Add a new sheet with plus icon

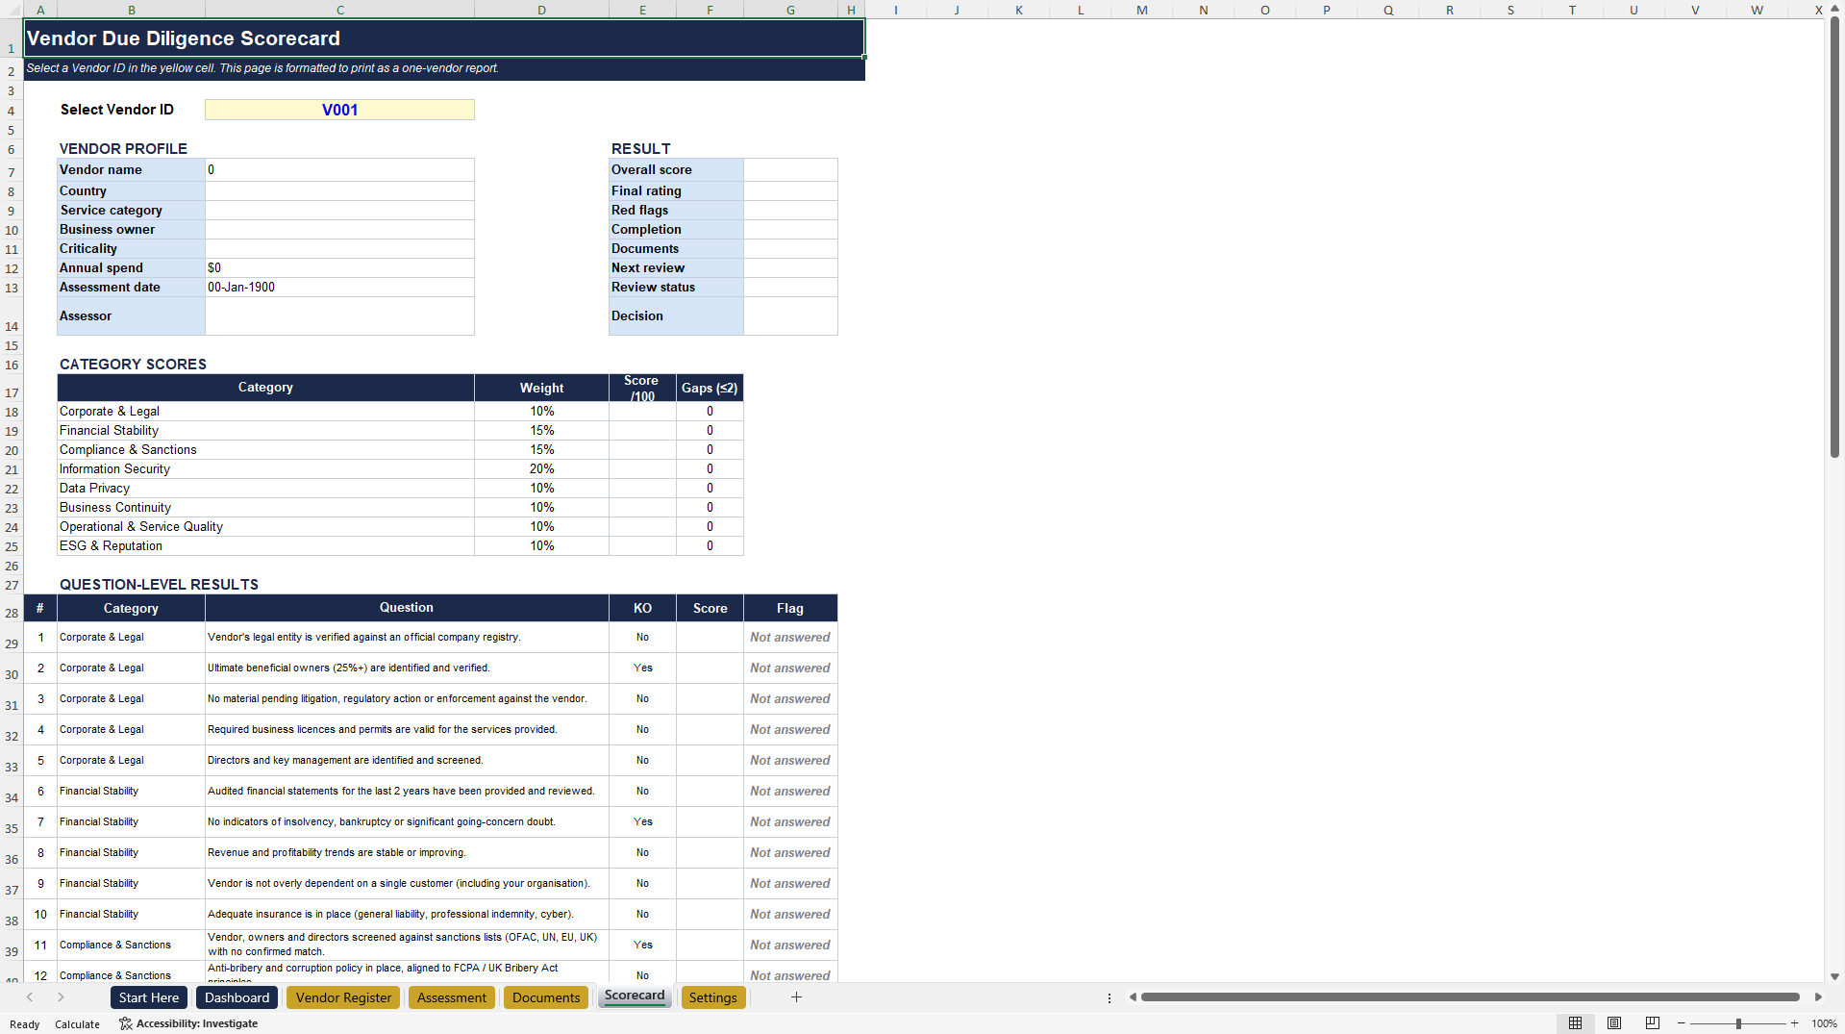pos(796,997)
